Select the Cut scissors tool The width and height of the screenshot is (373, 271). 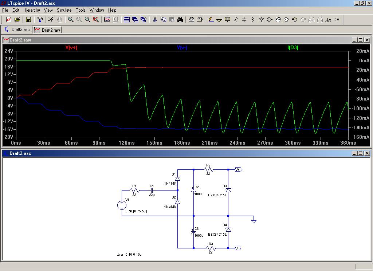[x=155, y=20]
